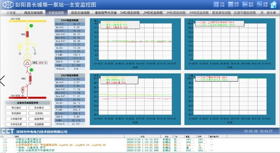280x153 pixels.
Task: Click 35kV current chart legend box
Action: 120,25
